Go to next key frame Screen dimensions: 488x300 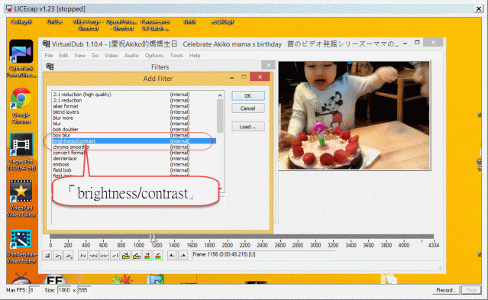point(137,256)
